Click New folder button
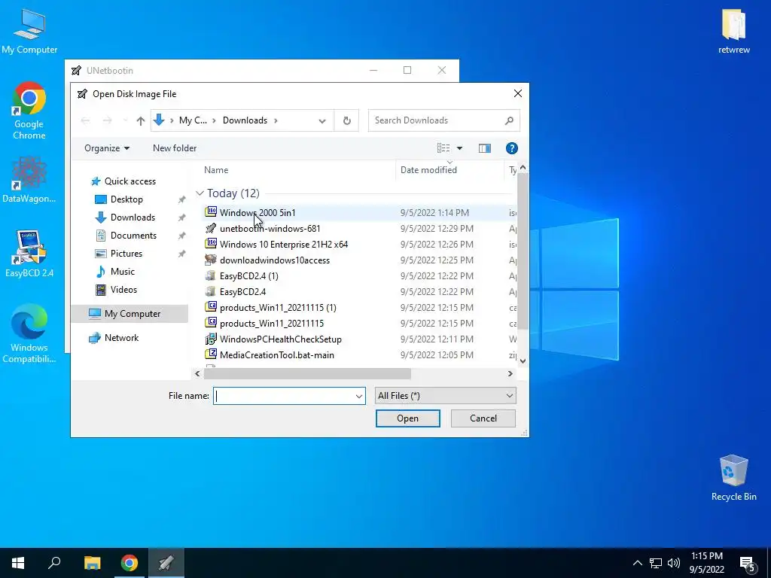This screenshot has height=578, width=771. click(x=175, y=148)
